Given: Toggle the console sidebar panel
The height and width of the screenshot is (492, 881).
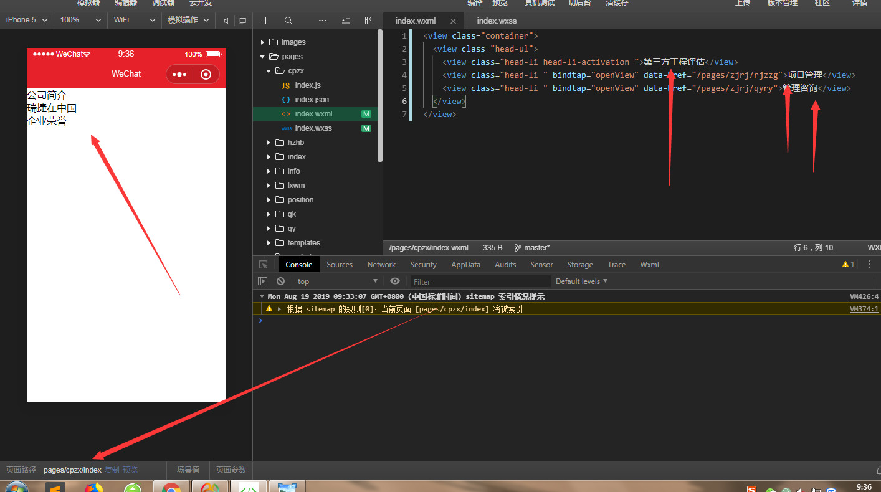Looking at the screenshot, I should (263, 281).
